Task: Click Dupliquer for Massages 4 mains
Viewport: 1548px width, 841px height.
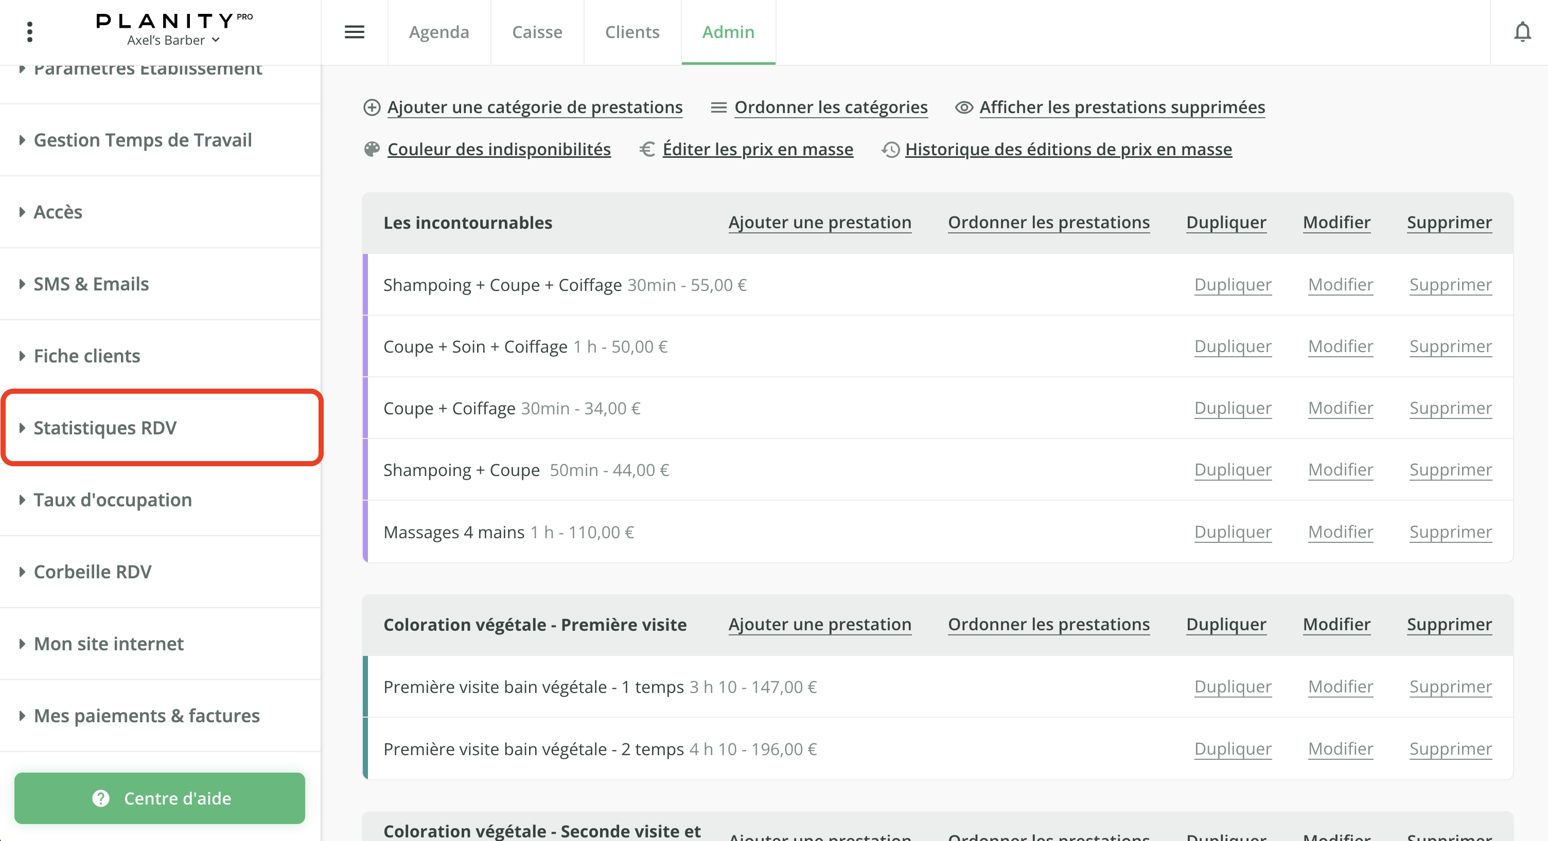Action: click(1232, 532)
